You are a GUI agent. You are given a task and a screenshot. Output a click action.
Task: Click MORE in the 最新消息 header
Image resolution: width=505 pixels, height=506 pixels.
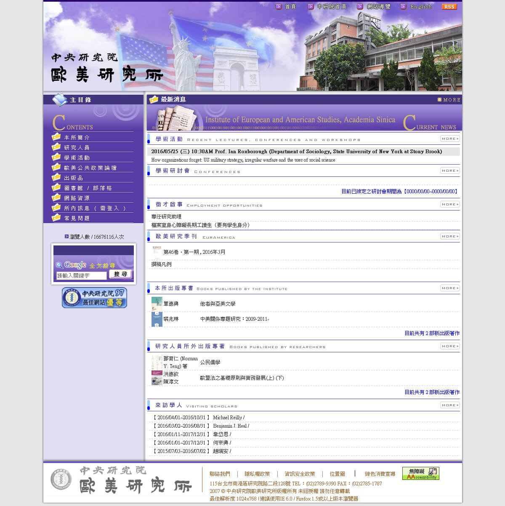(449, 100)
